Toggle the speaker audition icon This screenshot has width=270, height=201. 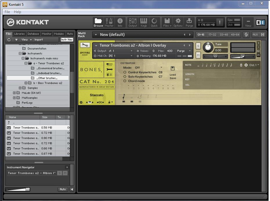[x=72, y=189]
